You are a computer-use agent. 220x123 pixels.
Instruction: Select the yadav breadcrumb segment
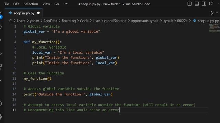pyautogui.click(x=34, y=21)
